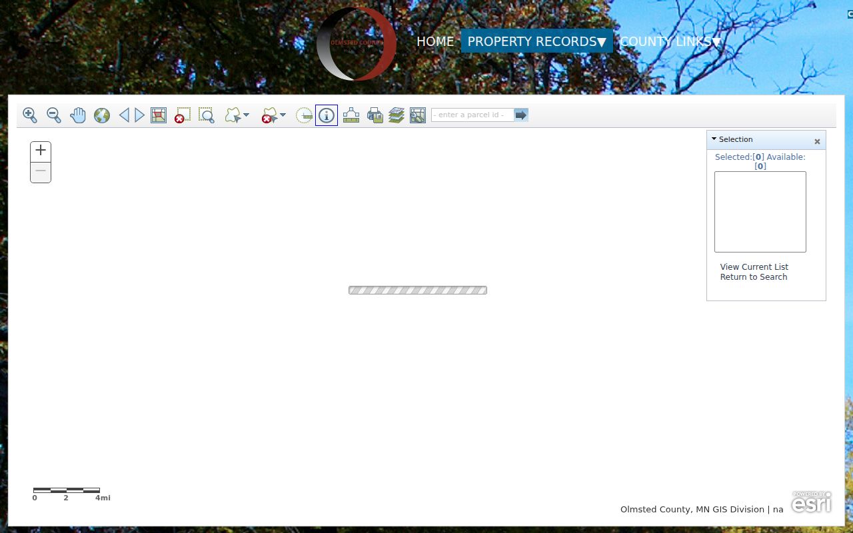Go to previous map extent arrow
Screen dimensions: 853x533
(124, 115)
